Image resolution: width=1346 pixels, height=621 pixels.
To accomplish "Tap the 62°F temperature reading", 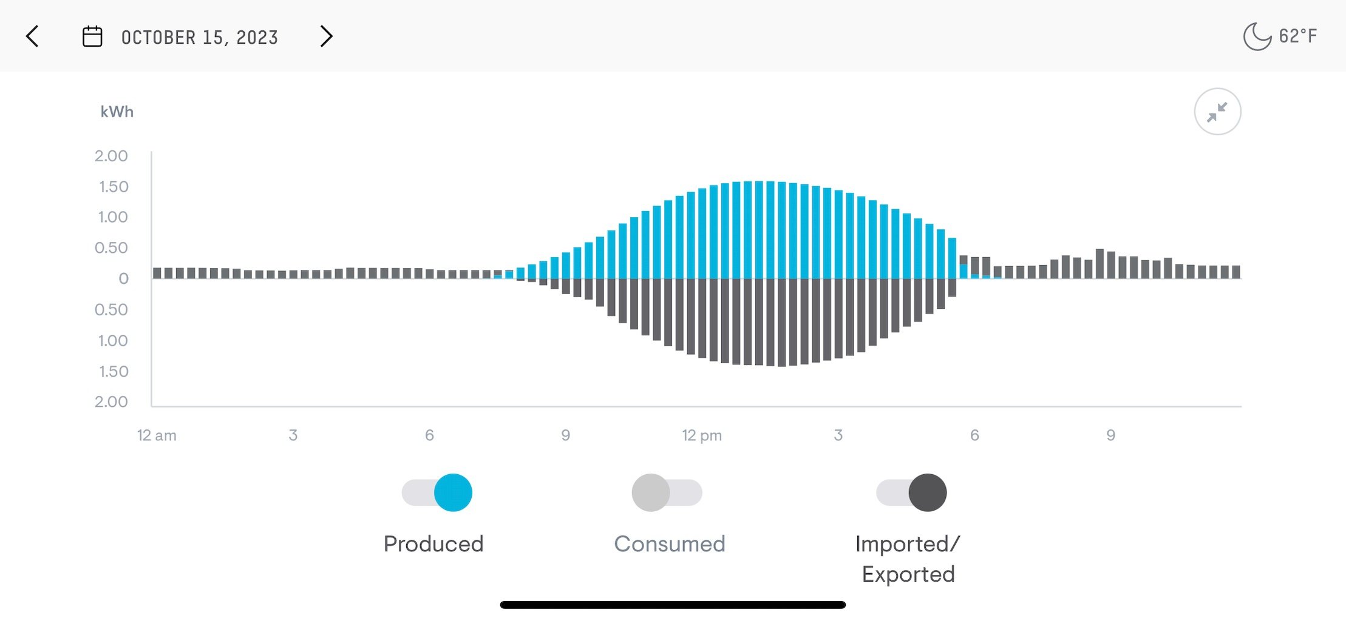I will click(1298, 36).
